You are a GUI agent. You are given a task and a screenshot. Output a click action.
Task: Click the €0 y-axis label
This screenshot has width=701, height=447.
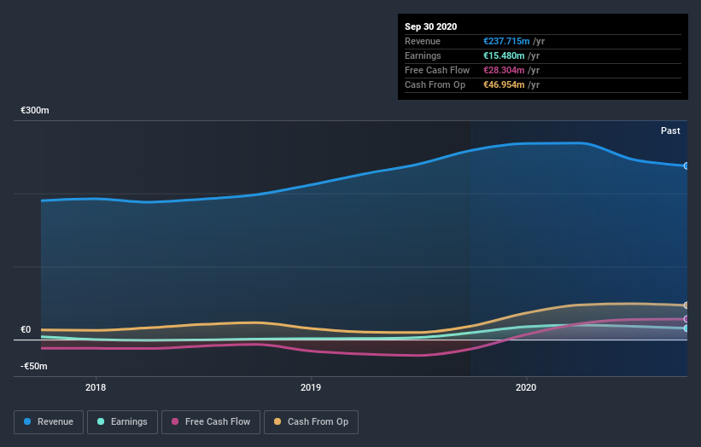coord(26,329)
